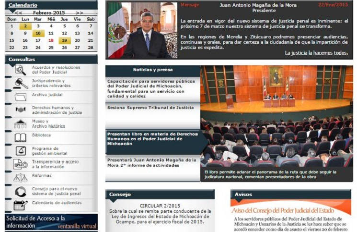Select highlighted day 19 in calendar
Screen dimensions: 357x232
coord(64,41)
